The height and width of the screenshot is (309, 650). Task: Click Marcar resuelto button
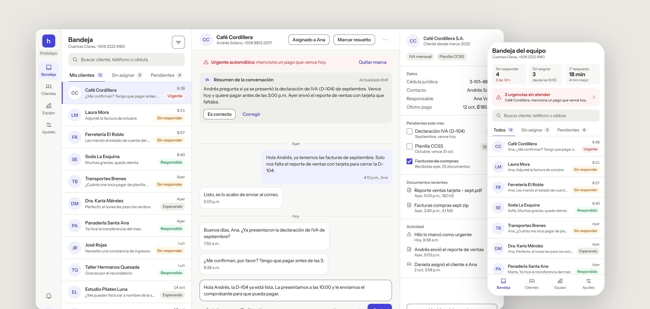tap(354, 40)
